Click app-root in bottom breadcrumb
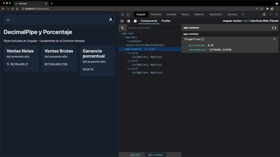Viewport: 280px width, 157px height. coord(135,155)
